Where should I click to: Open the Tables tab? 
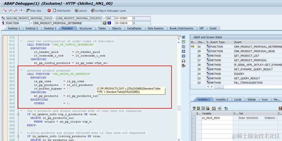102,28
